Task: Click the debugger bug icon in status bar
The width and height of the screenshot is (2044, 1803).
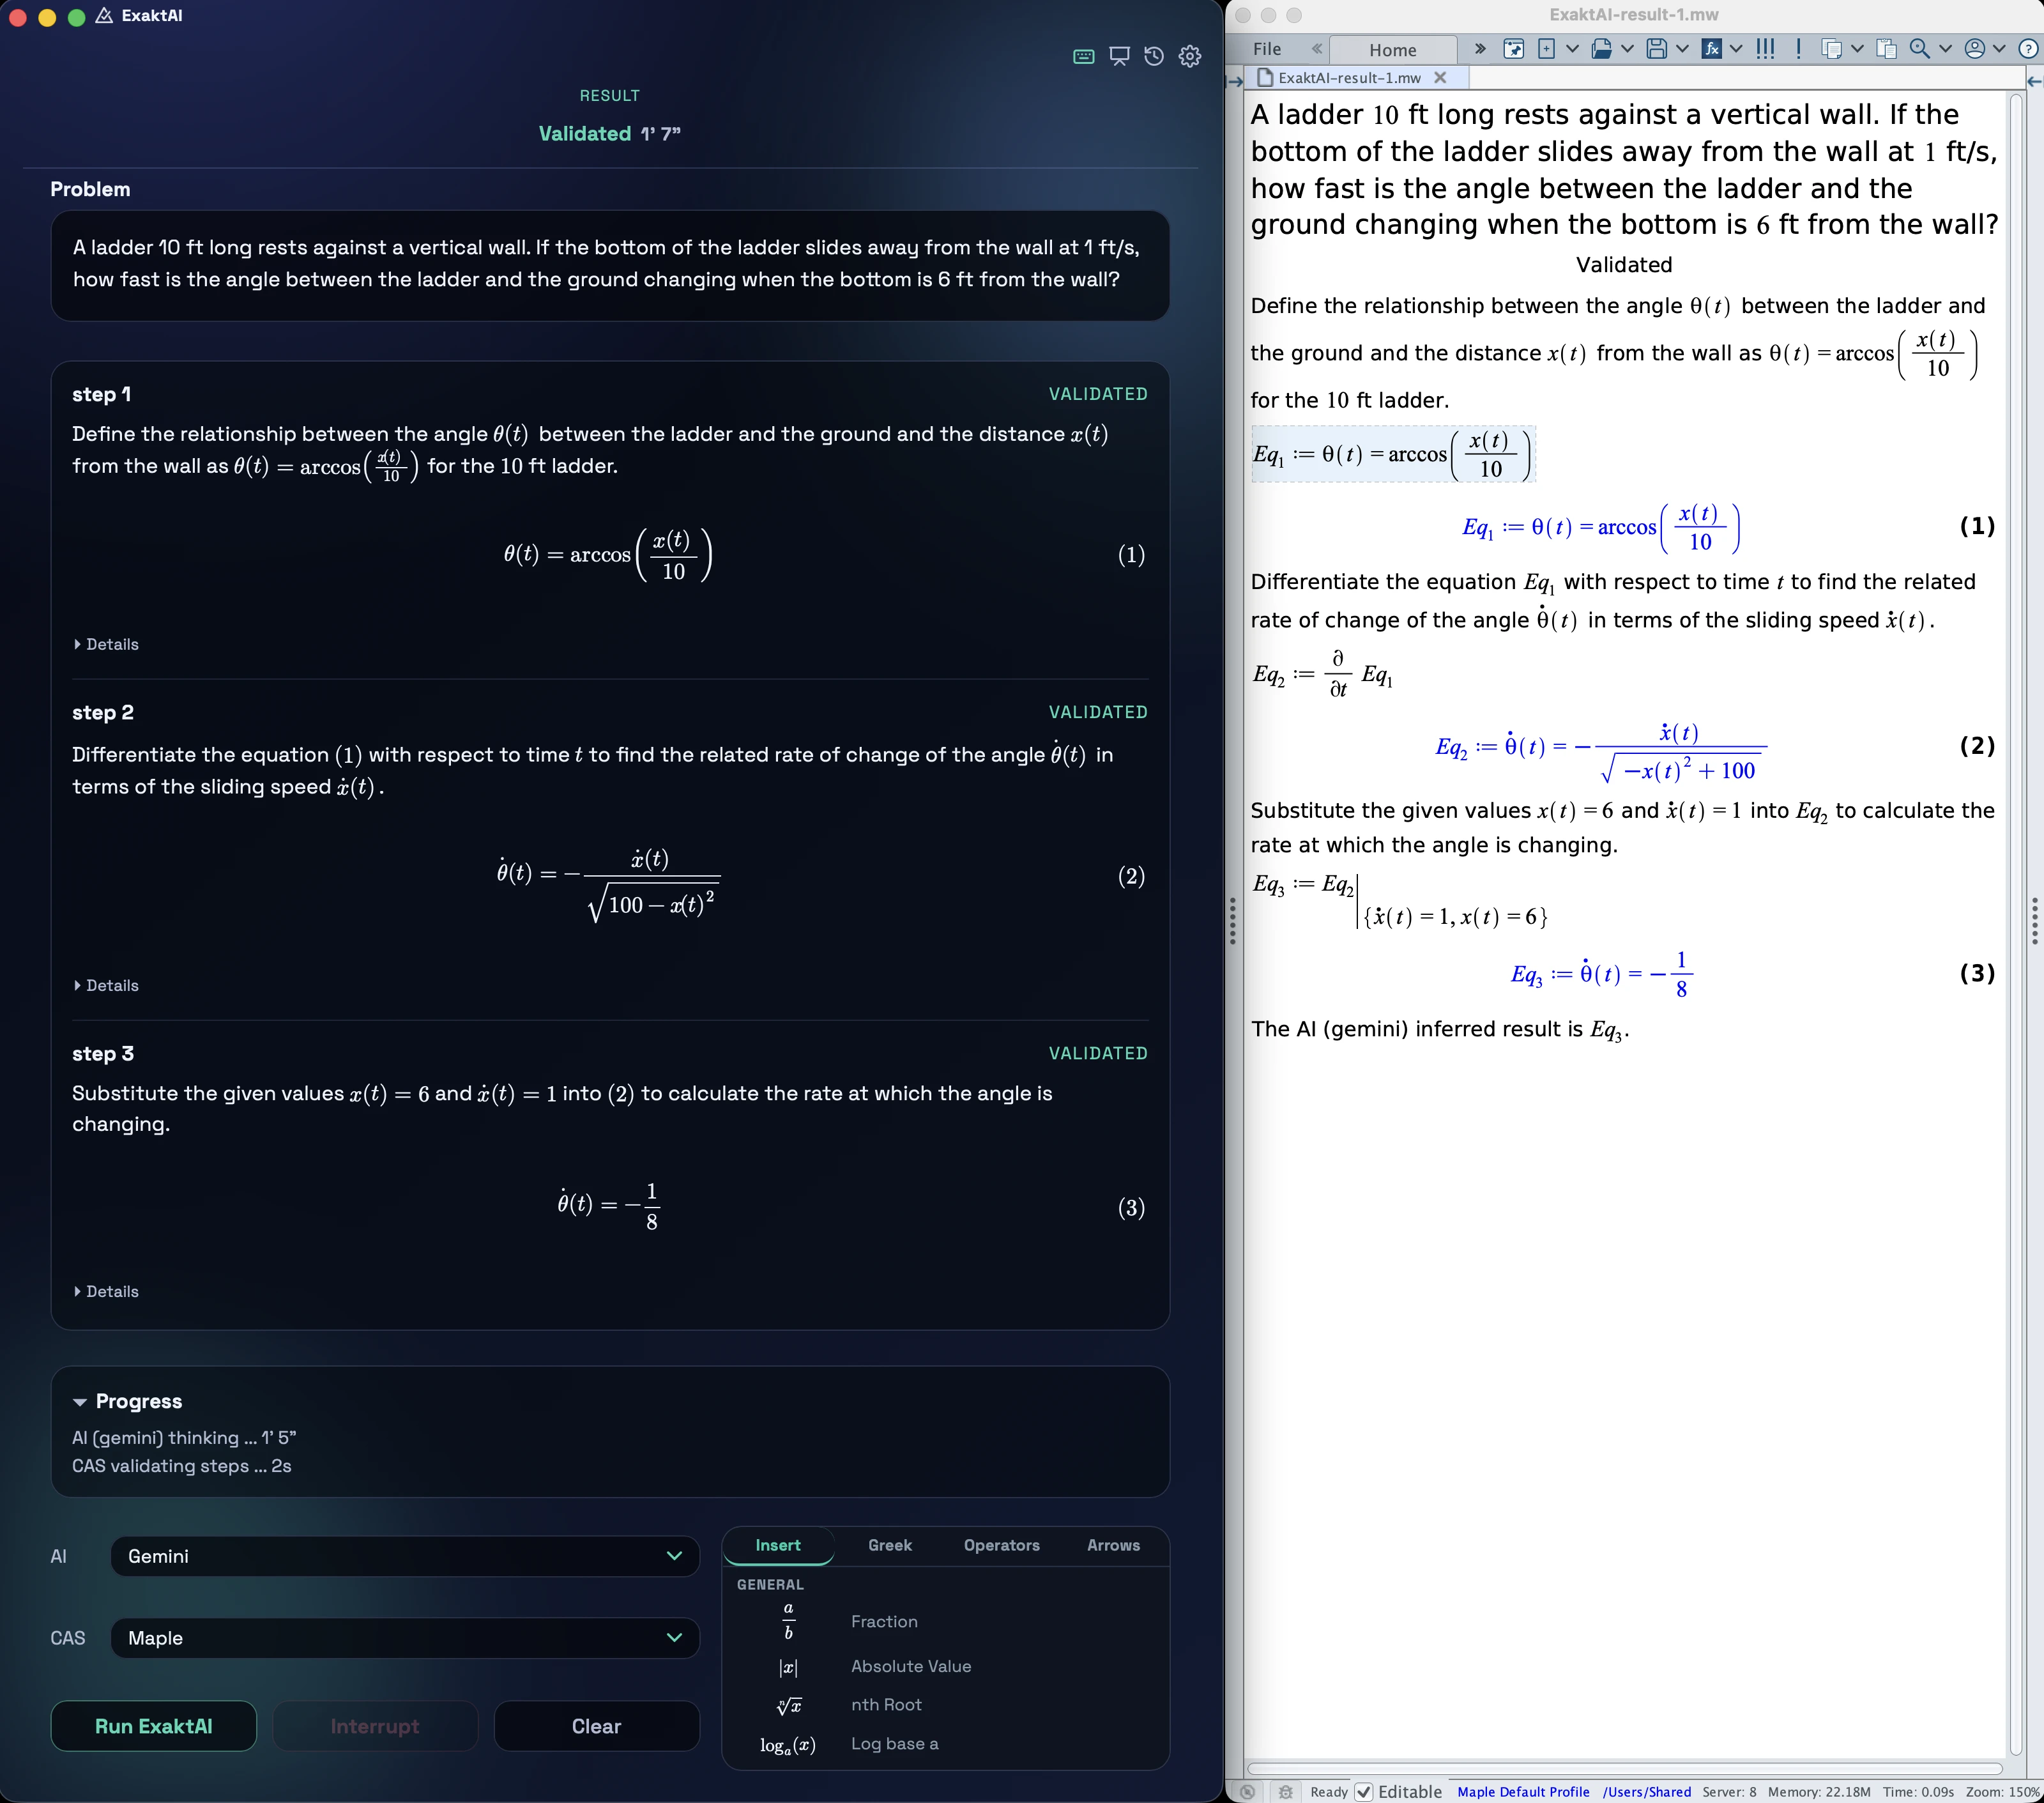Action: [1286, 1792]
